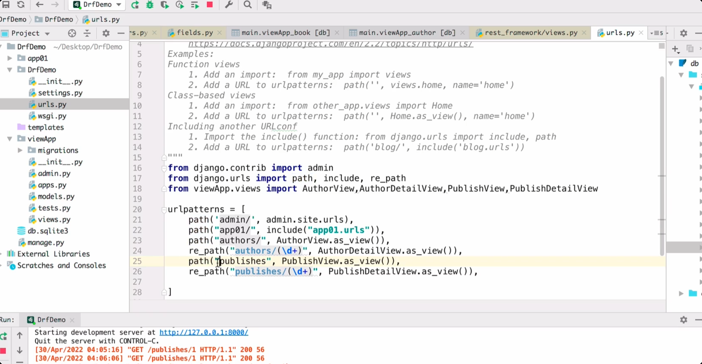The image size is (702, 364).
Task: Open the DrfDemo run configuration dropdown
Action: click(97, 5)
